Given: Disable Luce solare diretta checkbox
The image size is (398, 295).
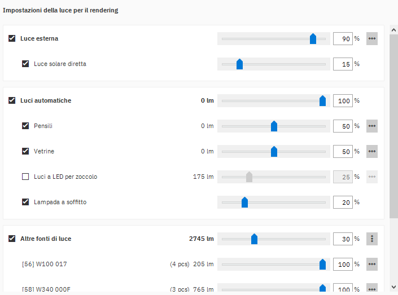Looking at the screenshot, I should [25, 64].
